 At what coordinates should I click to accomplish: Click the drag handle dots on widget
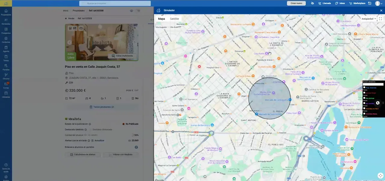(x=383, y=103)
